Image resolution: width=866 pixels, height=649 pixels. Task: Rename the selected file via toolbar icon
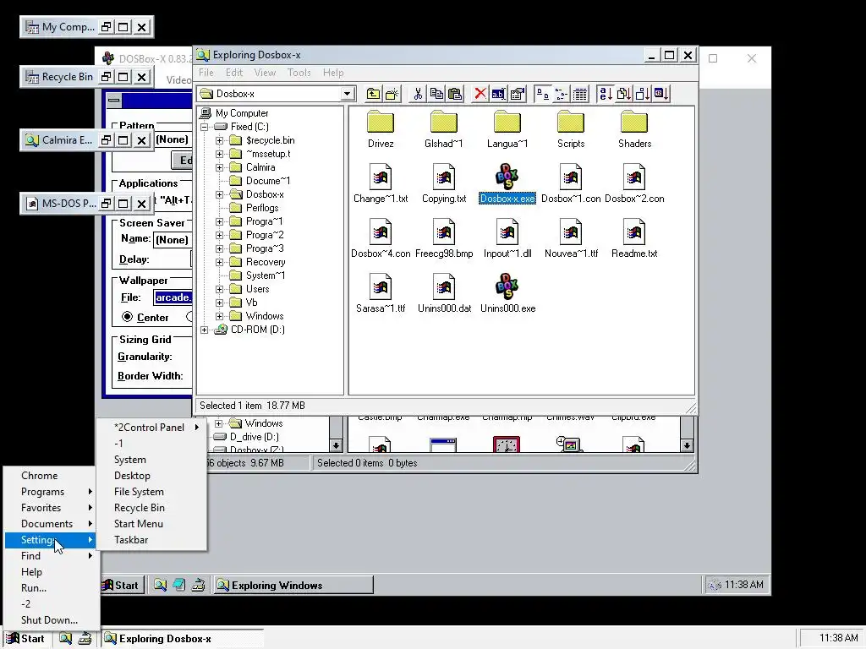pos(498,94)
